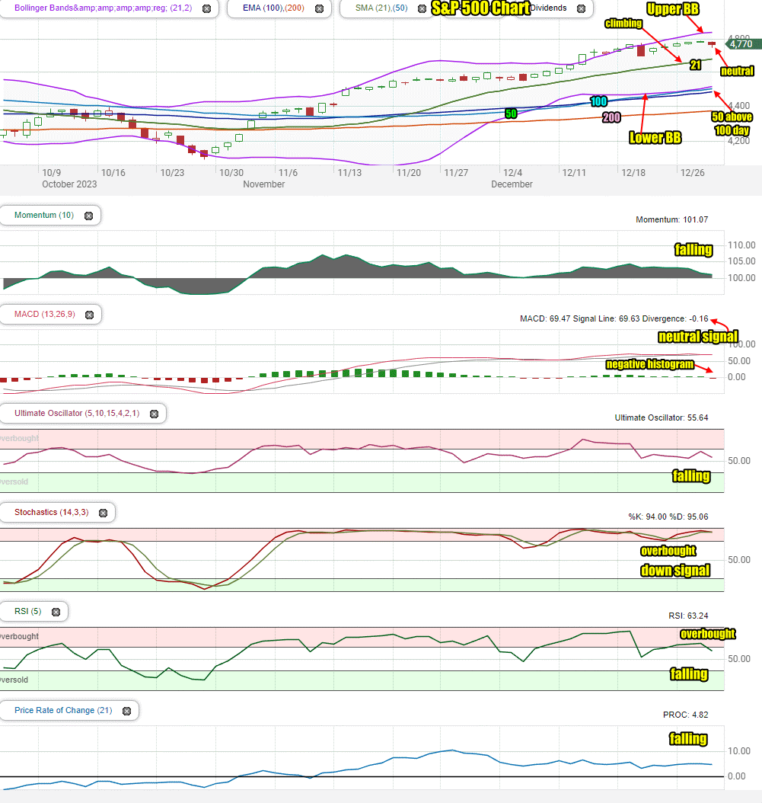
Task: Remove the Bollinger Bands indicator
Action: point(207,8)
